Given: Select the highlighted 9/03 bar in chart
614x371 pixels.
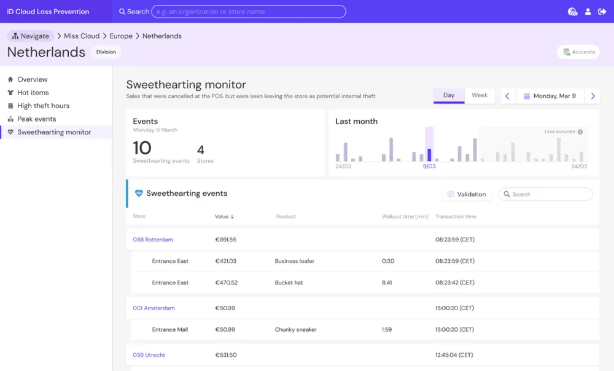Looking at the screenshot, I should 429,155.
